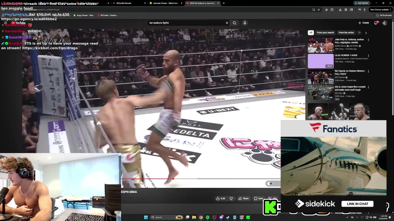This screenshot has width=394, height=221.
Task: Open Jake Paul vs. Anthony Joshua thumbnail
Action: click(x=320, y=45)
